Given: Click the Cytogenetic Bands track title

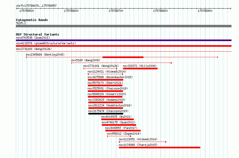Looking at the screenshot, I should point(32,20).
